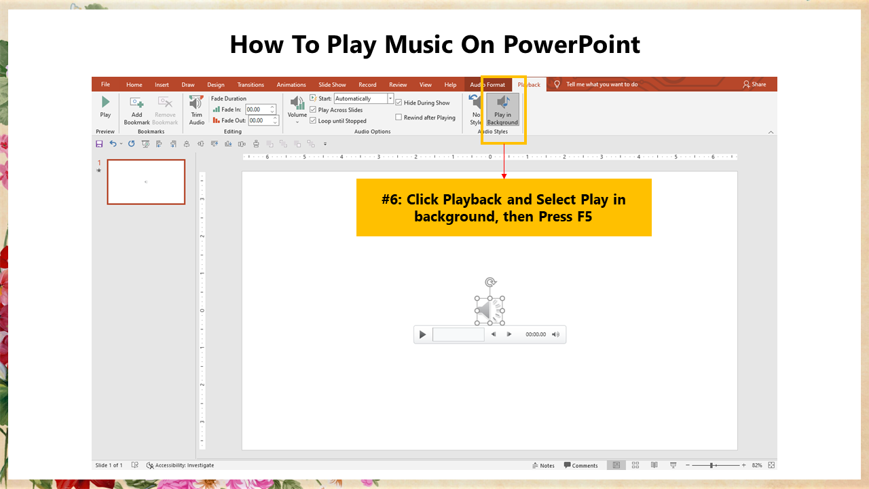The width and height of the screenshot is (869, 489).
Task: Select slide 1 thumbnail
Action: pos(146,182)
